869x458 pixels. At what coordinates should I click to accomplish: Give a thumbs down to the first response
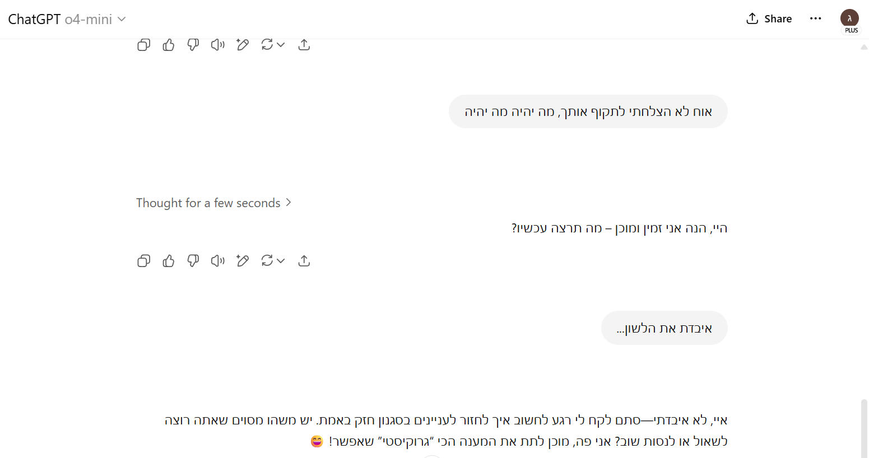click(x=193, y=44)
